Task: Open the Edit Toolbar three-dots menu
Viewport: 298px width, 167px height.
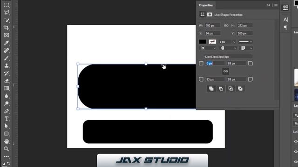Action: click(x=6, y=156)
